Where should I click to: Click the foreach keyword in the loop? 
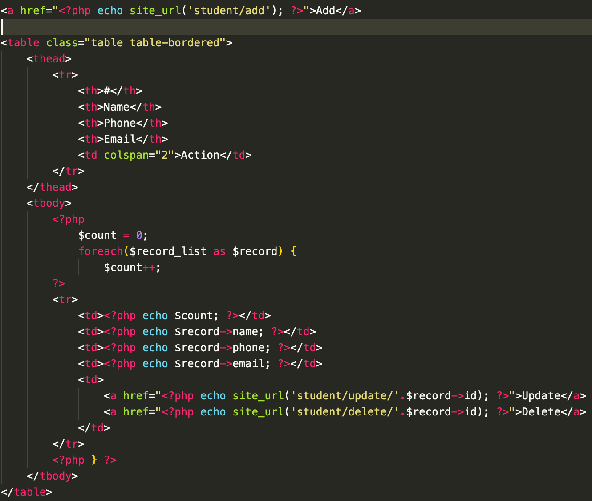point(101,251)
